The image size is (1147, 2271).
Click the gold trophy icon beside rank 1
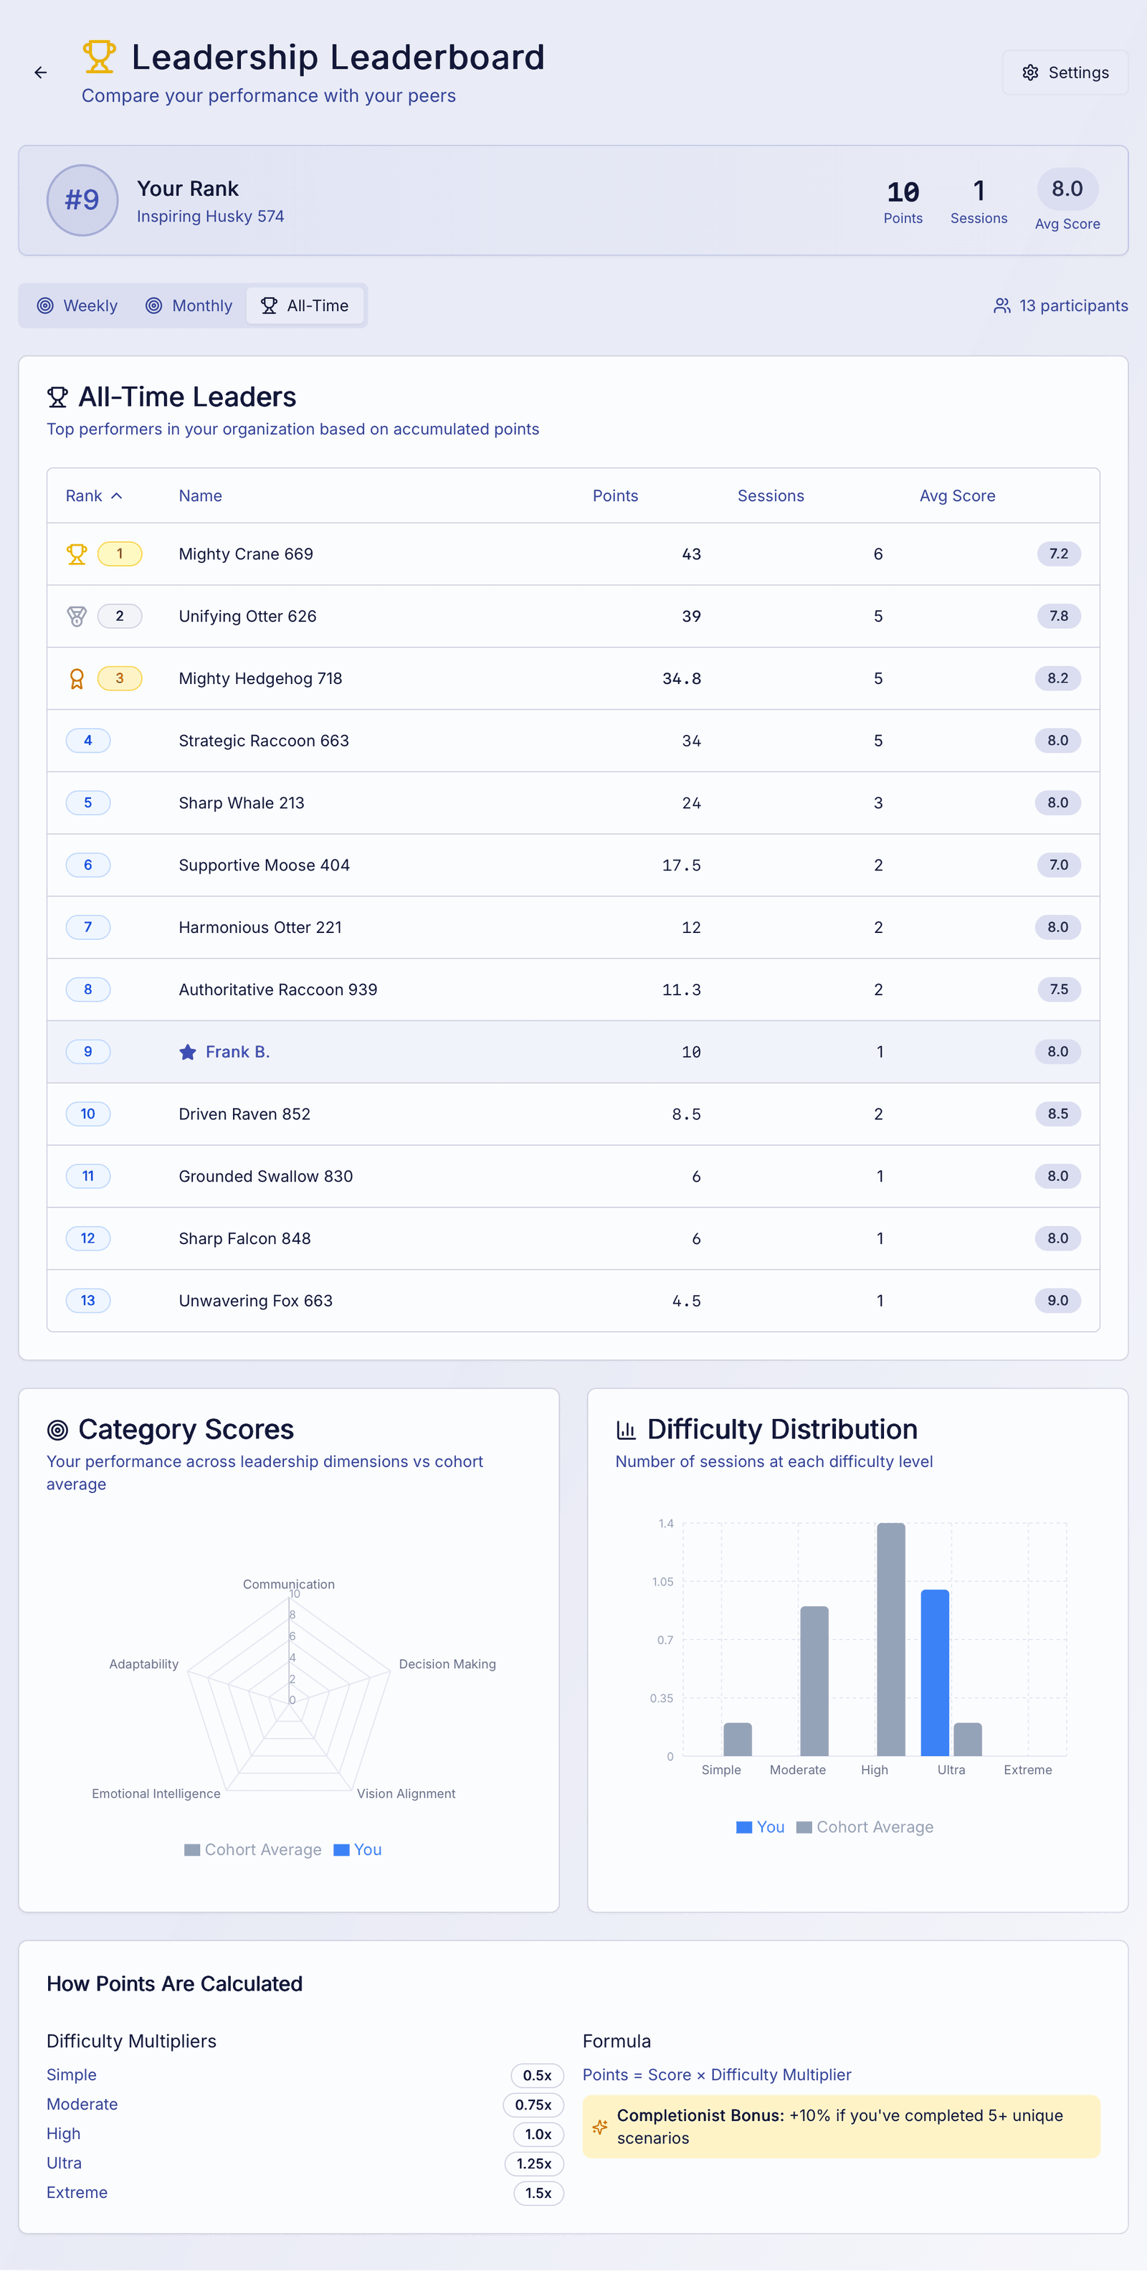(77, 554)
